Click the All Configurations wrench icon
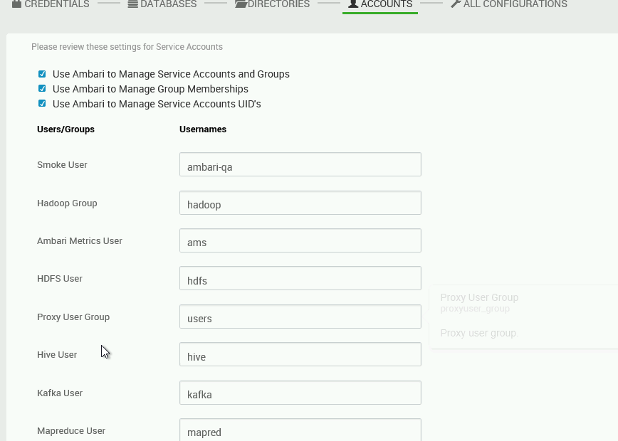 click(456, 4)
